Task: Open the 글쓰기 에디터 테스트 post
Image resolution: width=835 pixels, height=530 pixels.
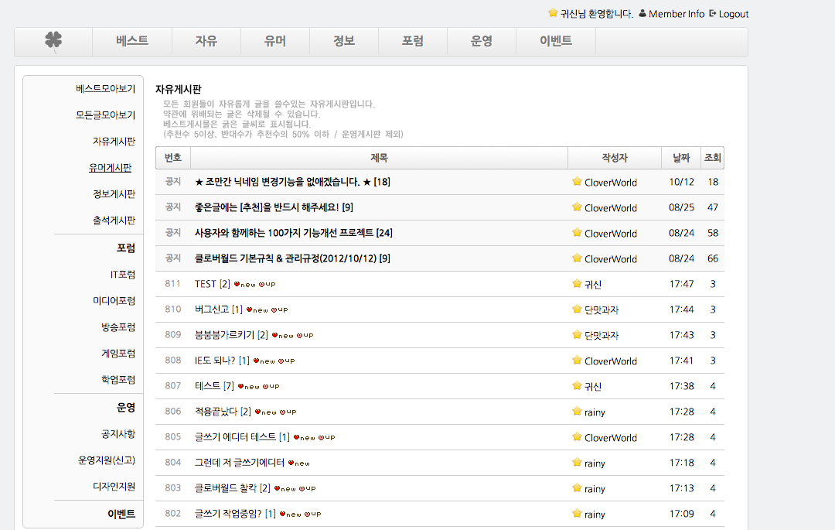Action: point(235,437)
